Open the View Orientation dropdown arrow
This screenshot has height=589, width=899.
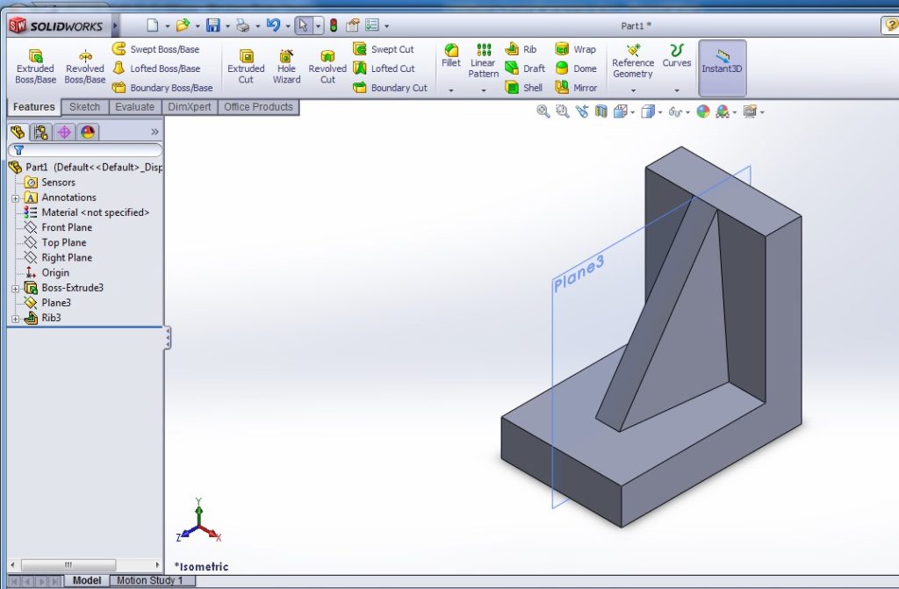coord(631,112)
